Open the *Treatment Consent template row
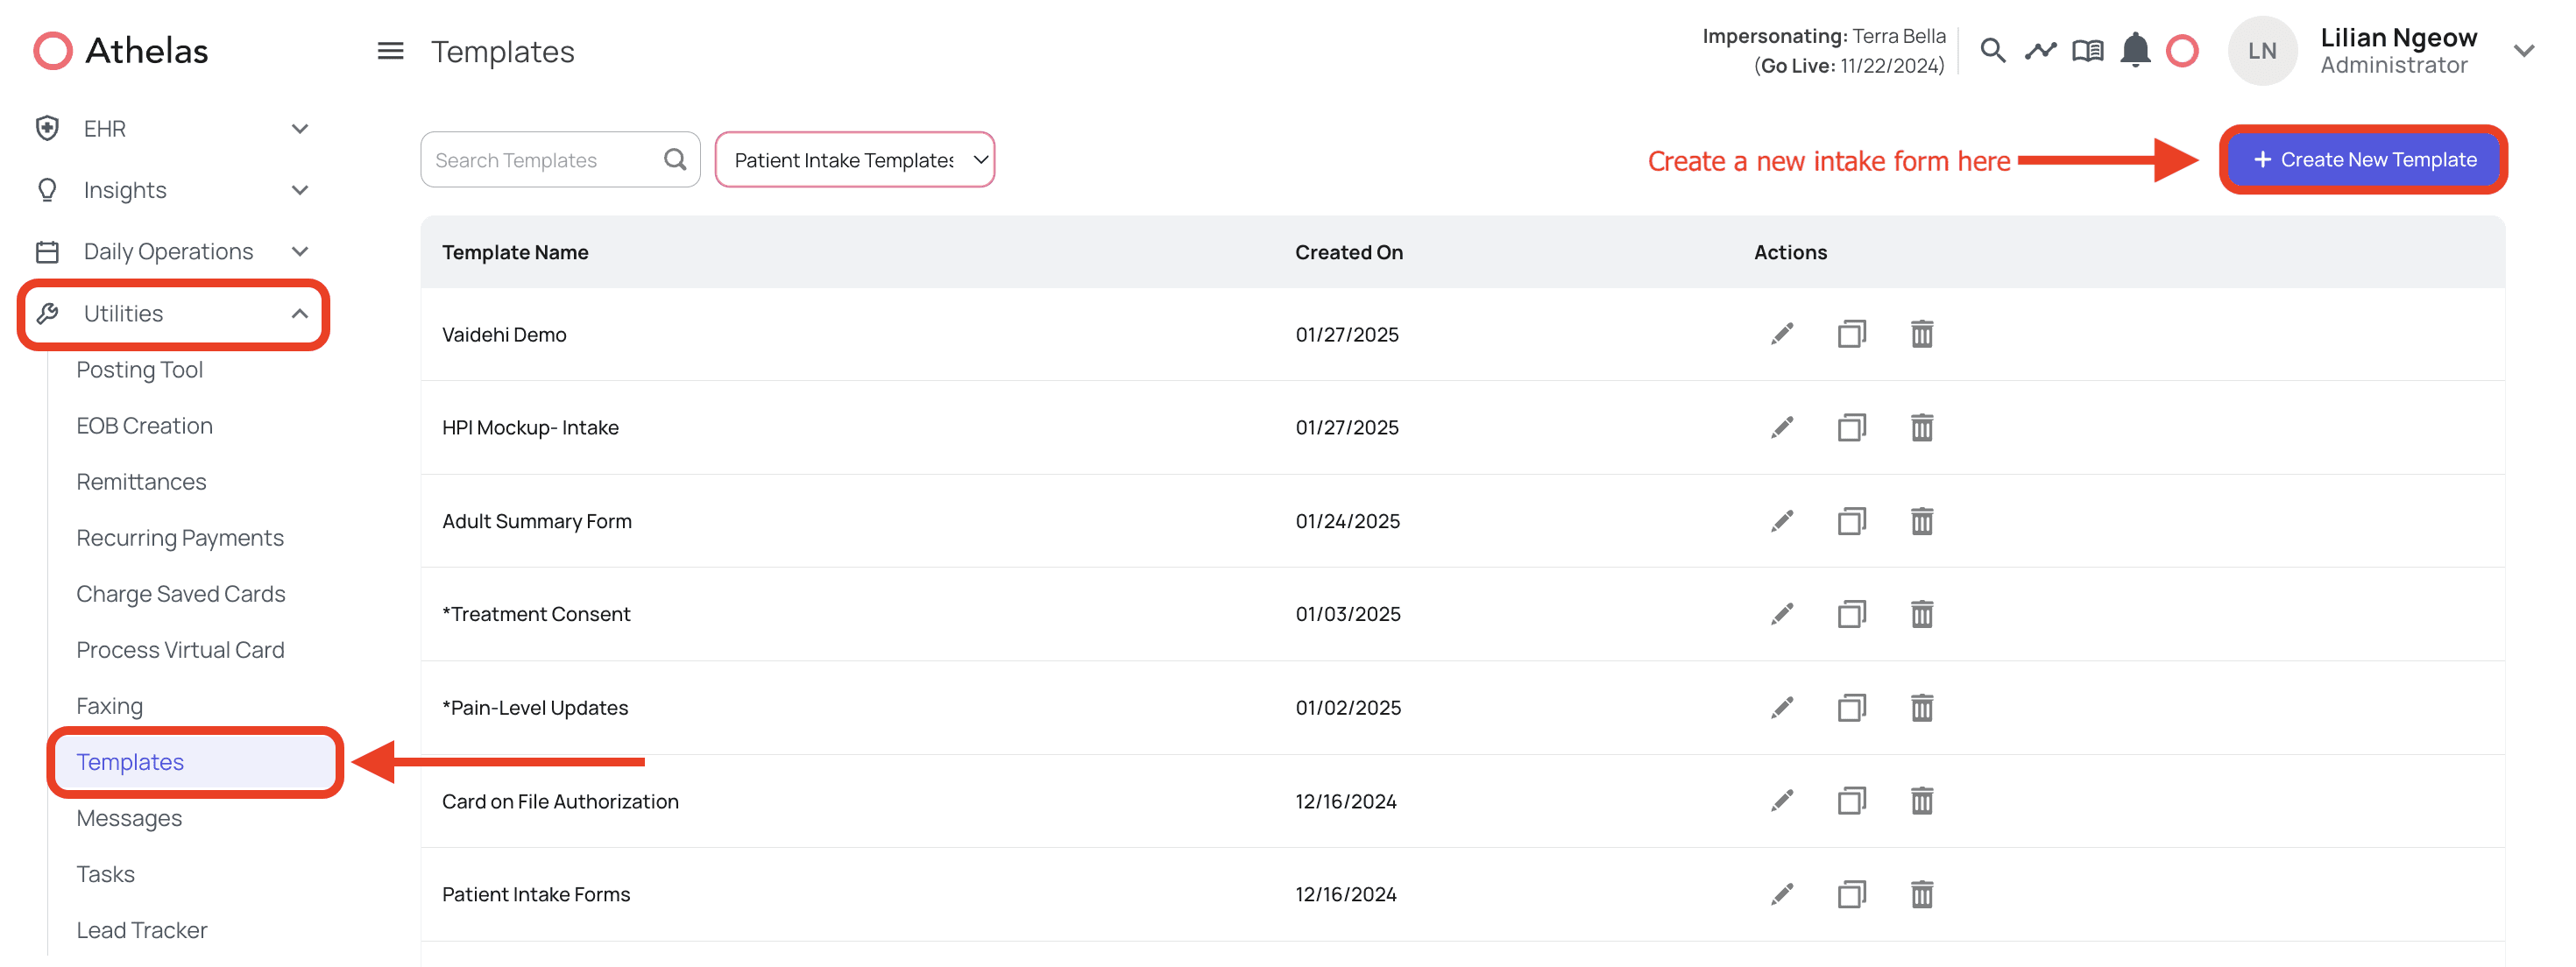The image size is (2576, 967). [x=536, y=614]
